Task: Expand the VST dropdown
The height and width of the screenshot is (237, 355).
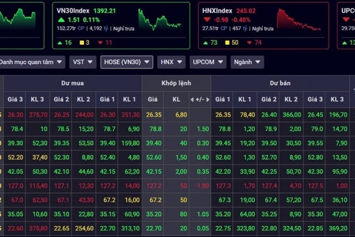Action: [83, 62]
